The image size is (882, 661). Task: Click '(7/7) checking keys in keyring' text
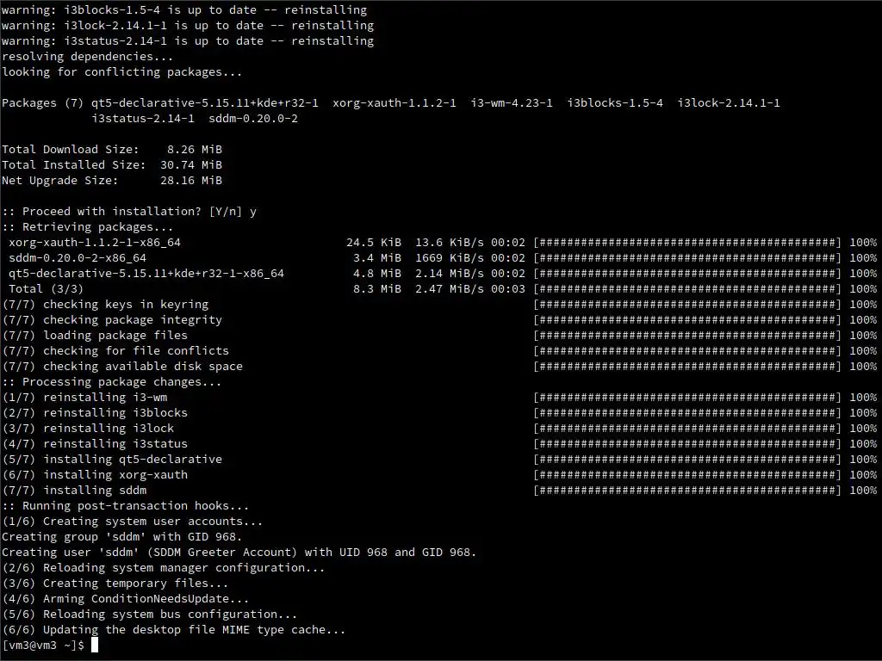[105, 304]
